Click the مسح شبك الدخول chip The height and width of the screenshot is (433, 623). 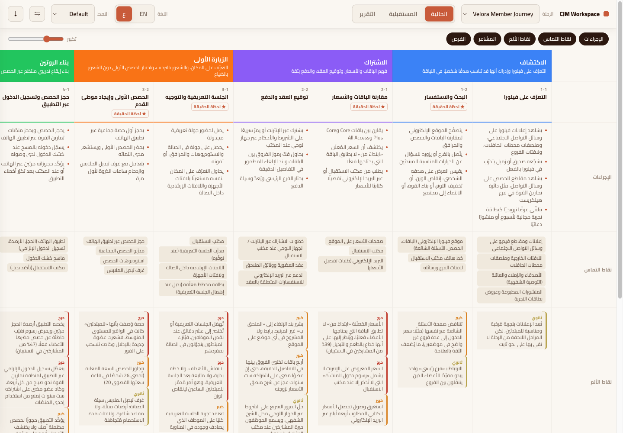tap(45, 258)
